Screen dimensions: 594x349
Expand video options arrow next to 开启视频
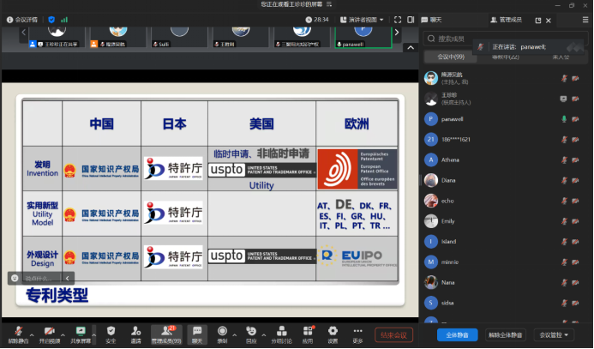[x=63, y=335]
